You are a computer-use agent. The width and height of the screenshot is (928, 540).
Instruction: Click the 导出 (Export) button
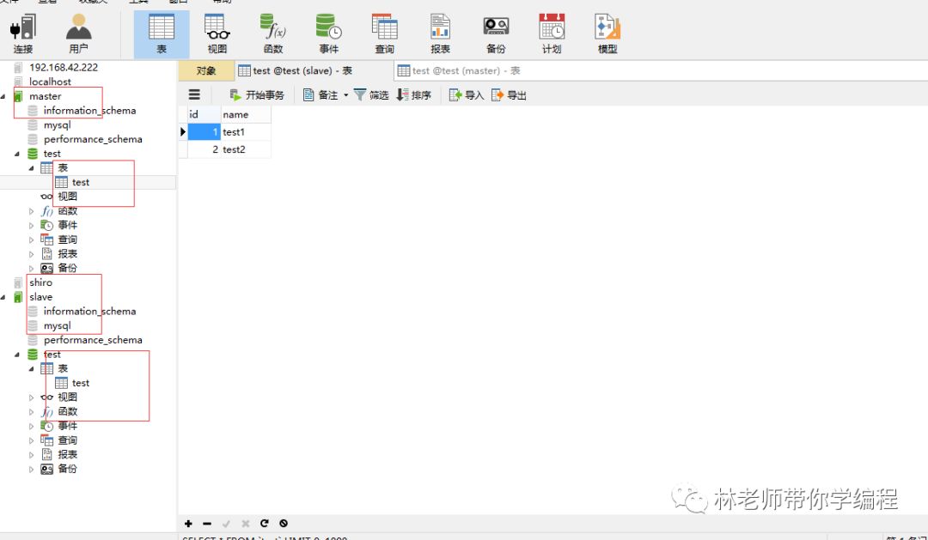pyautogui.click(x=509, y=95)
